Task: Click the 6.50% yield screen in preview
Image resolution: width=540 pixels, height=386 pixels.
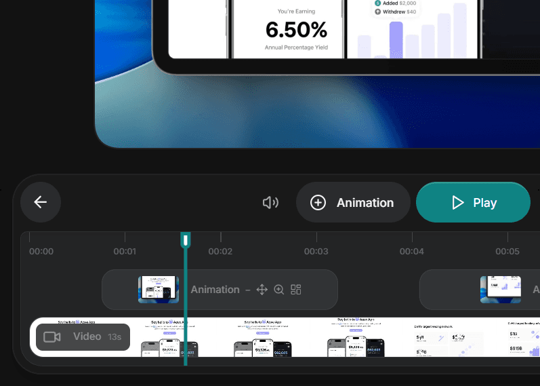Action: coord(288,29)
